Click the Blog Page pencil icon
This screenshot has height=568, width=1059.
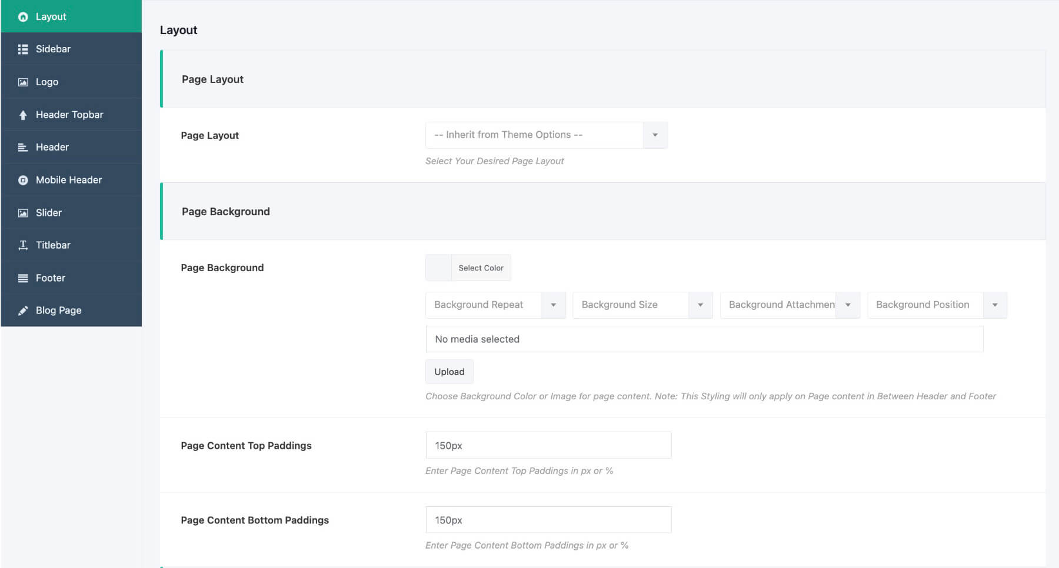(x=22, y=310)
